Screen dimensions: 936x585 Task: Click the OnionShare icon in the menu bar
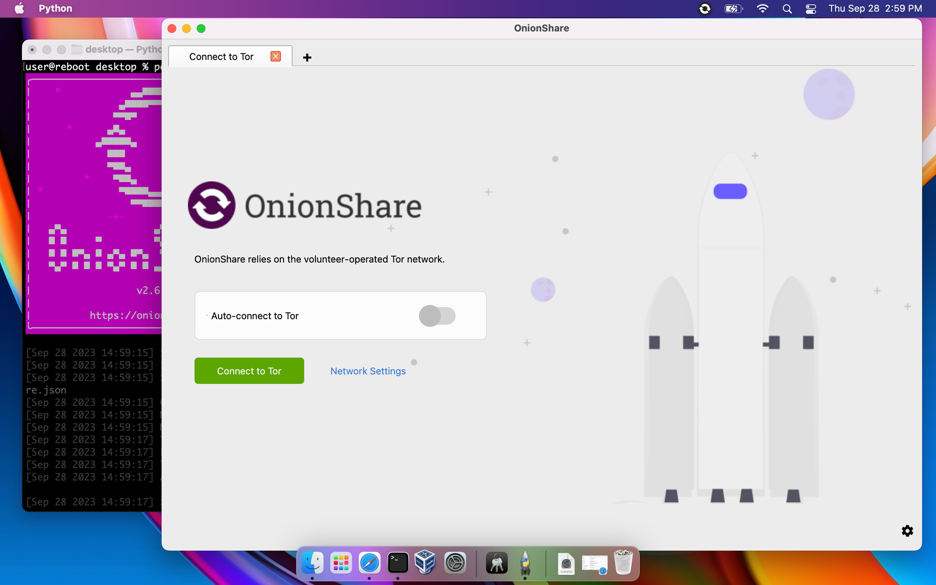pyautogui.click(x=705, y=8)
